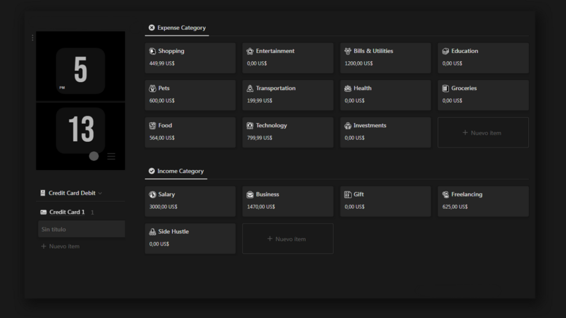Viewport: 566px width, 318px height.
Task: Add new item in Expense Category gallery
Action: tap(483, 133)
